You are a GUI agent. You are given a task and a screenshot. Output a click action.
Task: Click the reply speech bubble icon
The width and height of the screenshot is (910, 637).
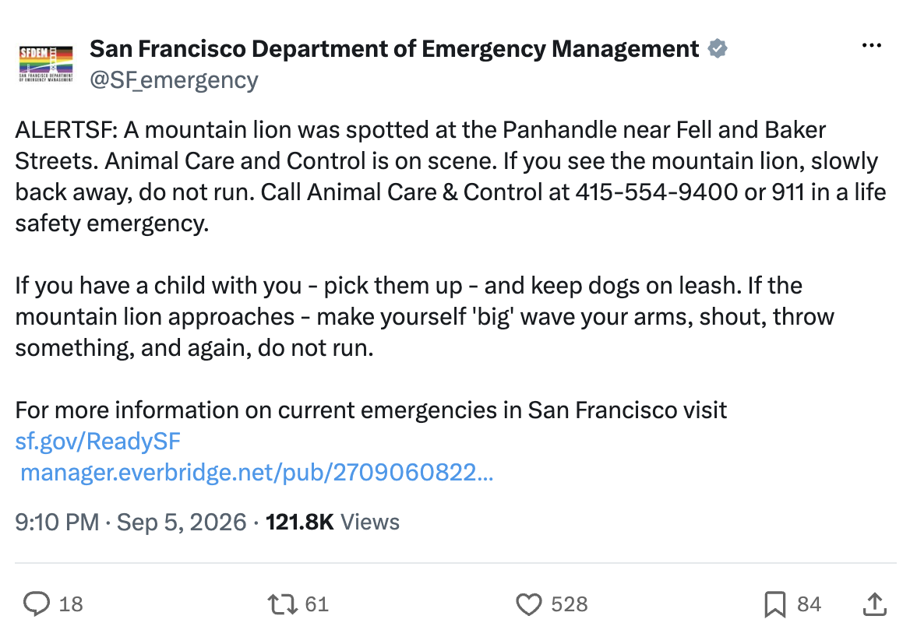click(37, 604)
